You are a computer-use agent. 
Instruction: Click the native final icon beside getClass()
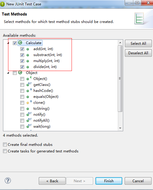coord(29,84)
